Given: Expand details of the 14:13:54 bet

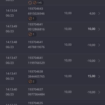Looking at the screenshot, I should (99, 13).
